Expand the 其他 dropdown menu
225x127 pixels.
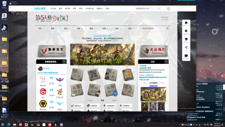[131, 28]
